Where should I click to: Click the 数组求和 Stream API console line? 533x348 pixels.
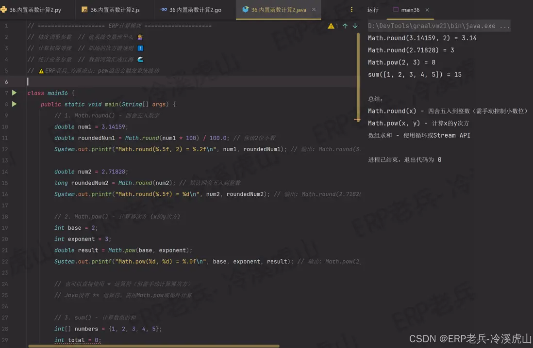coord(419,135)
